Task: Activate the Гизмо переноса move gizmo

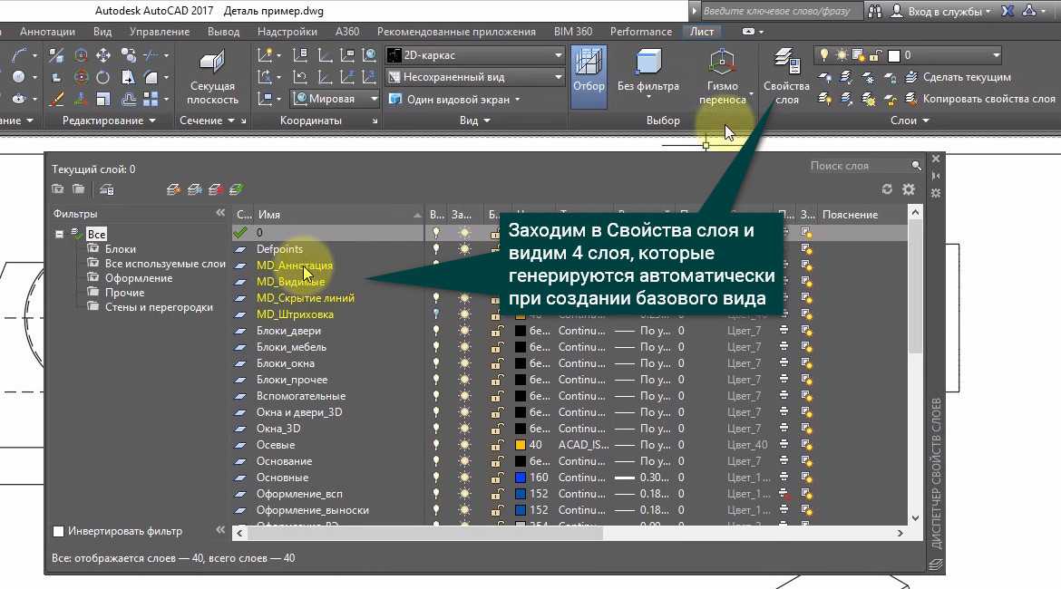Action: tap(722, 77)
